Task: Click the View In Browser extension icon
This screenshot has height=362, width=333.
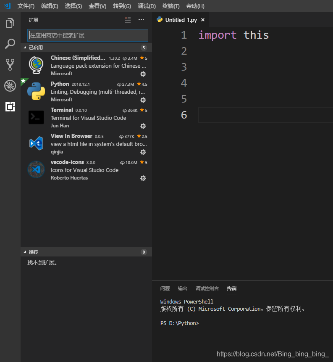Action: (x=36, y=143)
